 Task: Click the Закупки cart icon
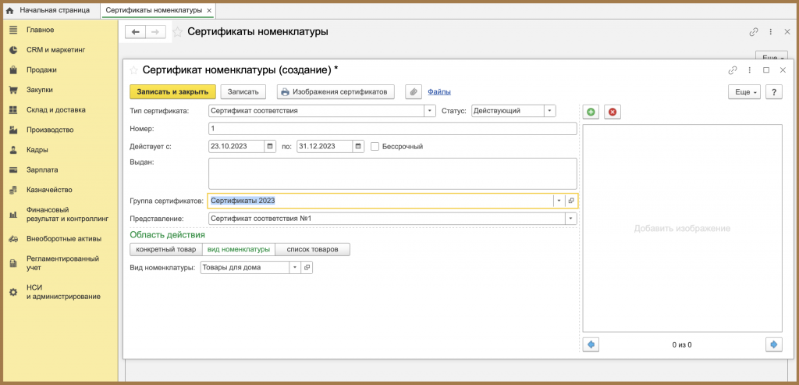click(x=14, y=90)
